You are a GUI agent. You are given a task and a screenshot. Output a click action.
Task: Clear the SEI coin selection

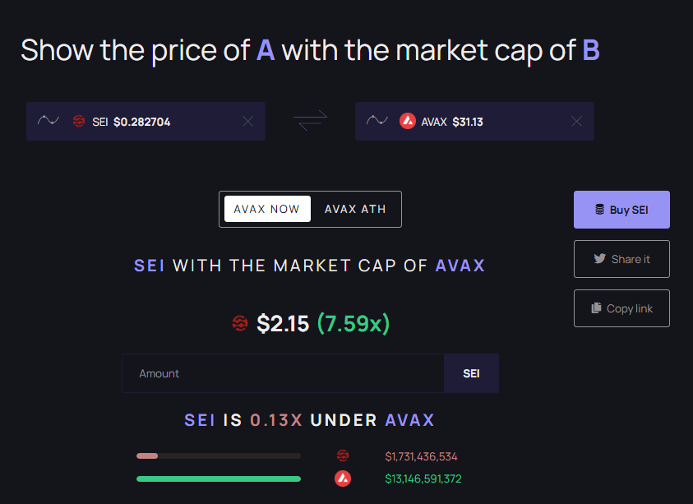click(248, 121)
